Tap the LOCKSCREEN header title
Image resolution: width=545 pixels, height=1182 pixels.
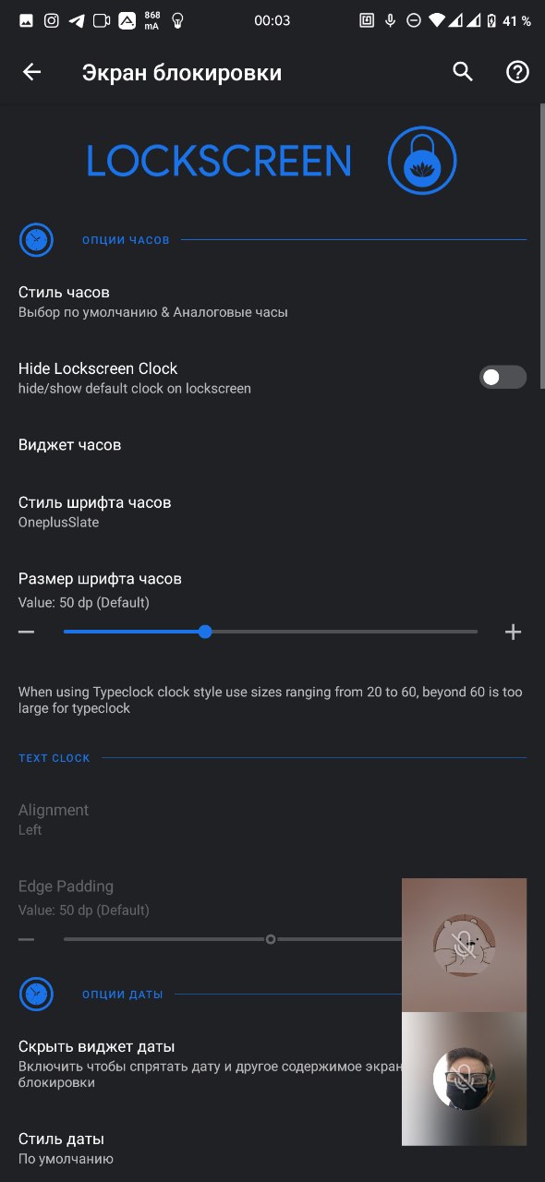pyautogui.click(x=219, y=162)
